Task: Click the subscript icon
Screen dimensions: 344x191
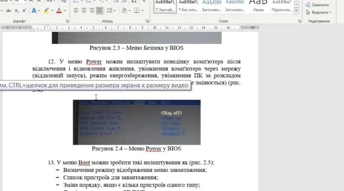Action: 17,10
